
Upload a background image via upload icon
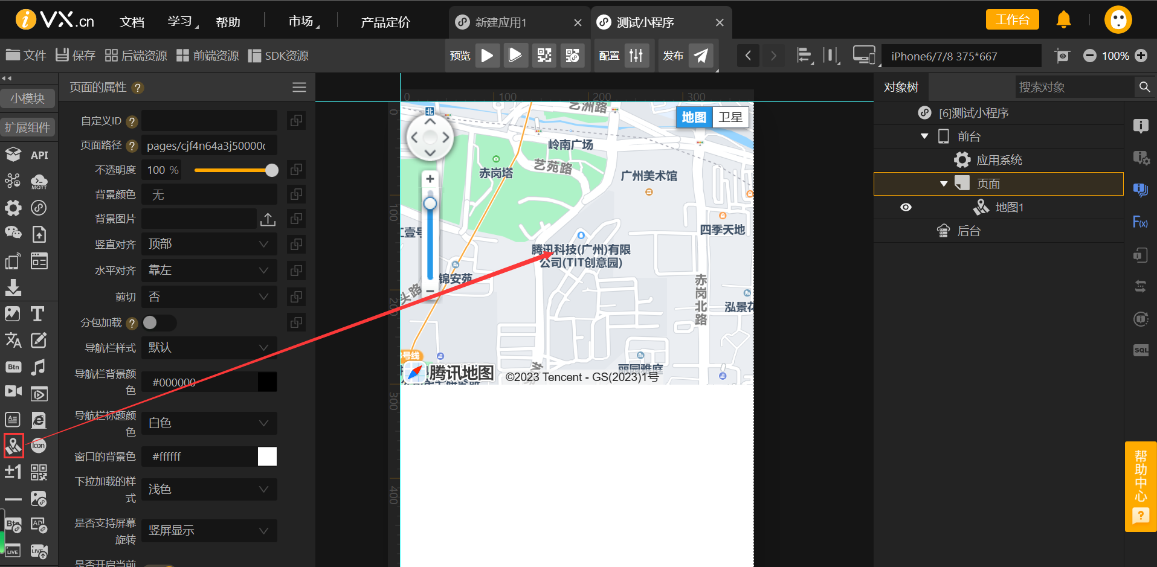click(x=268, y=219)
